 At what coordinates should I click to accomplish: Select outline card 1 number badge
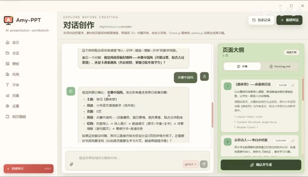[x=228, y=86]
